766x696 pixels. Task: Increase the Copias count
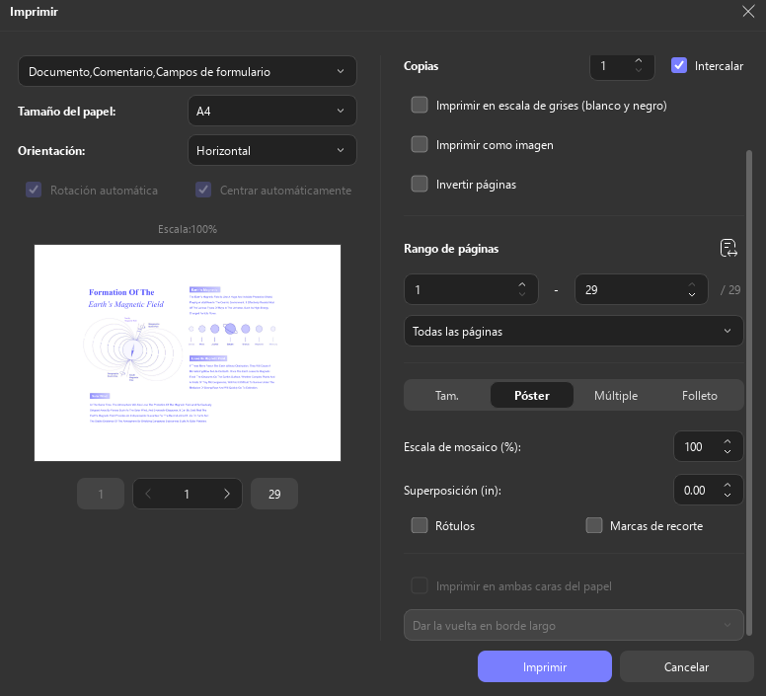pos(638,60)
